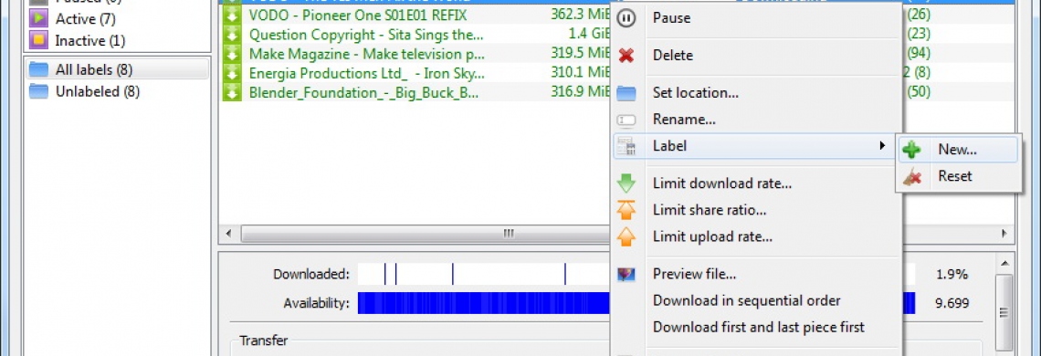Click the 1.4 GiB size cell
This screenshot has height=356, width=1041.
[590, 34]
